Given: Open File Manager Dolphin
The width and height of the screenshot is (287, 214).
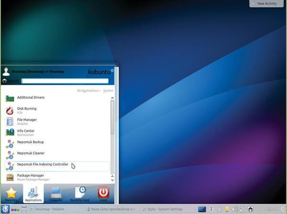Looking at the screenshot, I should (x=57, y=122).
